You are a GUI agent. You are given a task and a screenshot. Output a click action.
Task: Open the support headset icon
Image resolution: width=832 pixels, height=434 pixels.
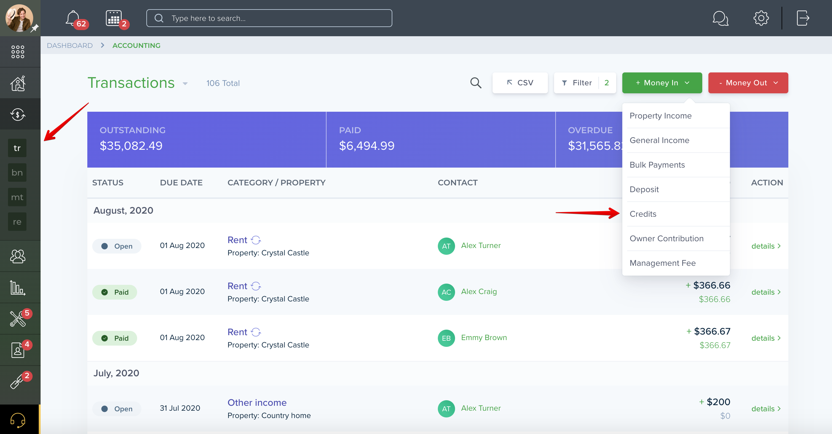tap(18, 420)
